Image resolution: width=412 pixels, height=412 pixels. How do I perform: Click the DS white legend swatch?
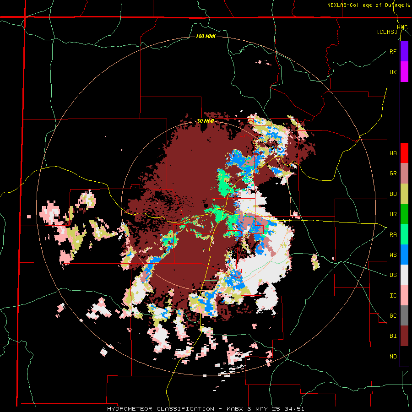404,275
